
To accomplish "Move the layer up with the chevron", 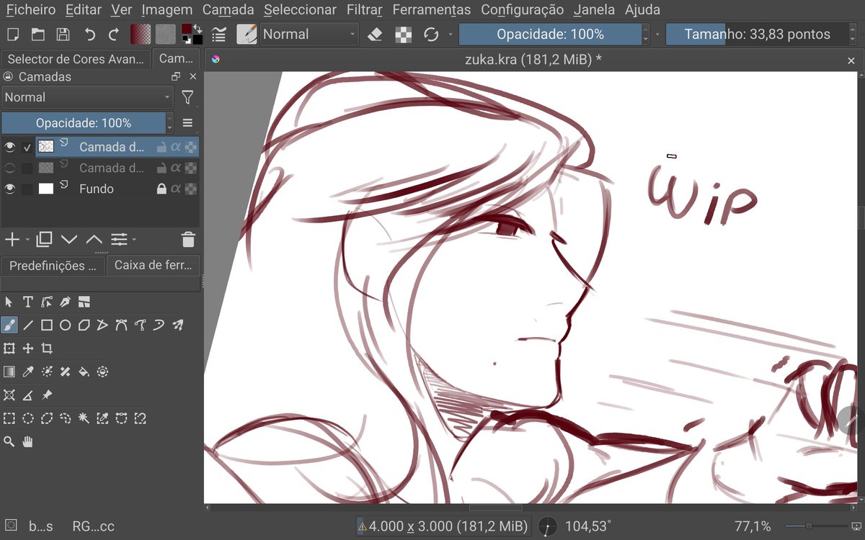I will [x=94, y=239].
